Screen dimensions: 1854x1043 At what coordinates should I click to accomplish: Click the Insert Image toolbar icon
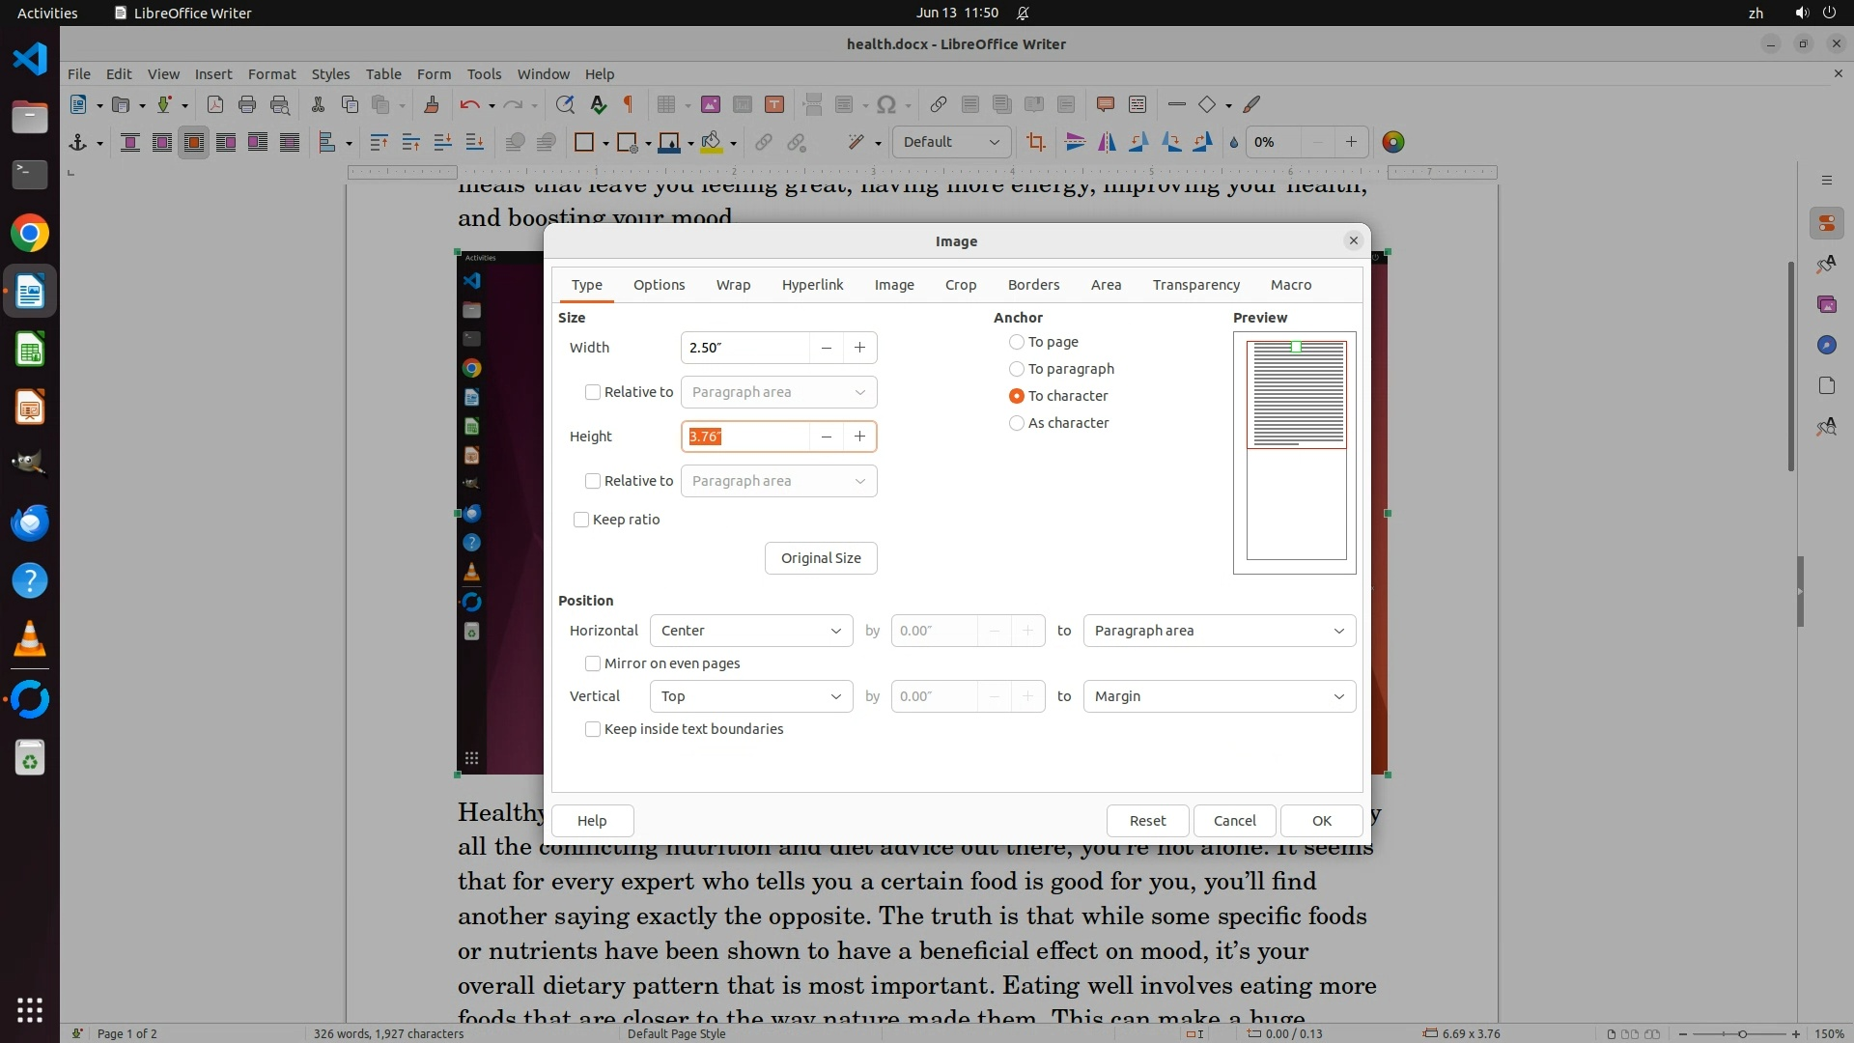pos(711,104)
